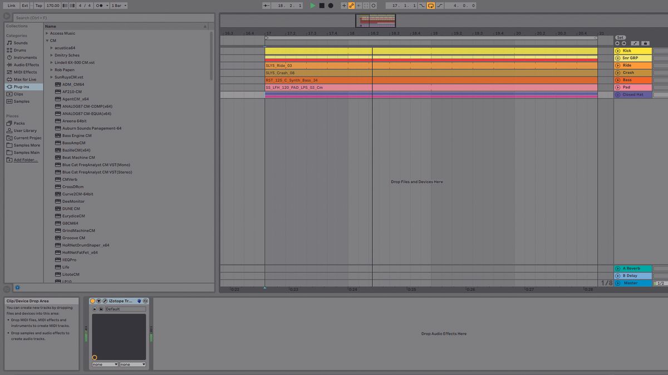Screen dimensions: 668x375
Task: Deactivate the Kick track activator button
Action: [x=617, y=50]
